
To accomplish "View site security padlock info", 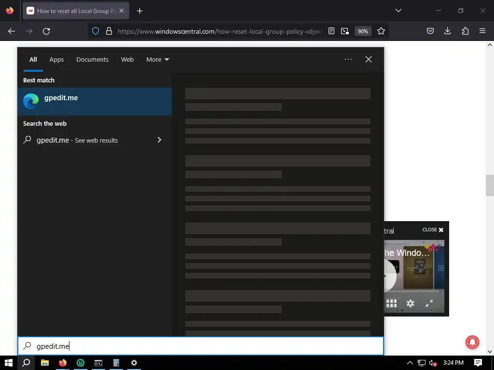I will click(109, 31).
